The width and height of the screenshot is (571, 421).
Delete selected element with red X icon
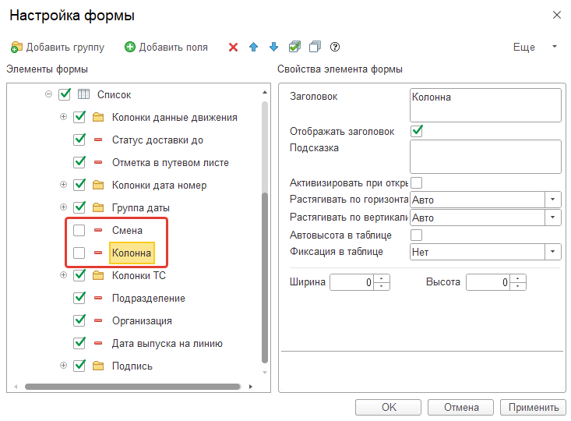coord(233,47)
